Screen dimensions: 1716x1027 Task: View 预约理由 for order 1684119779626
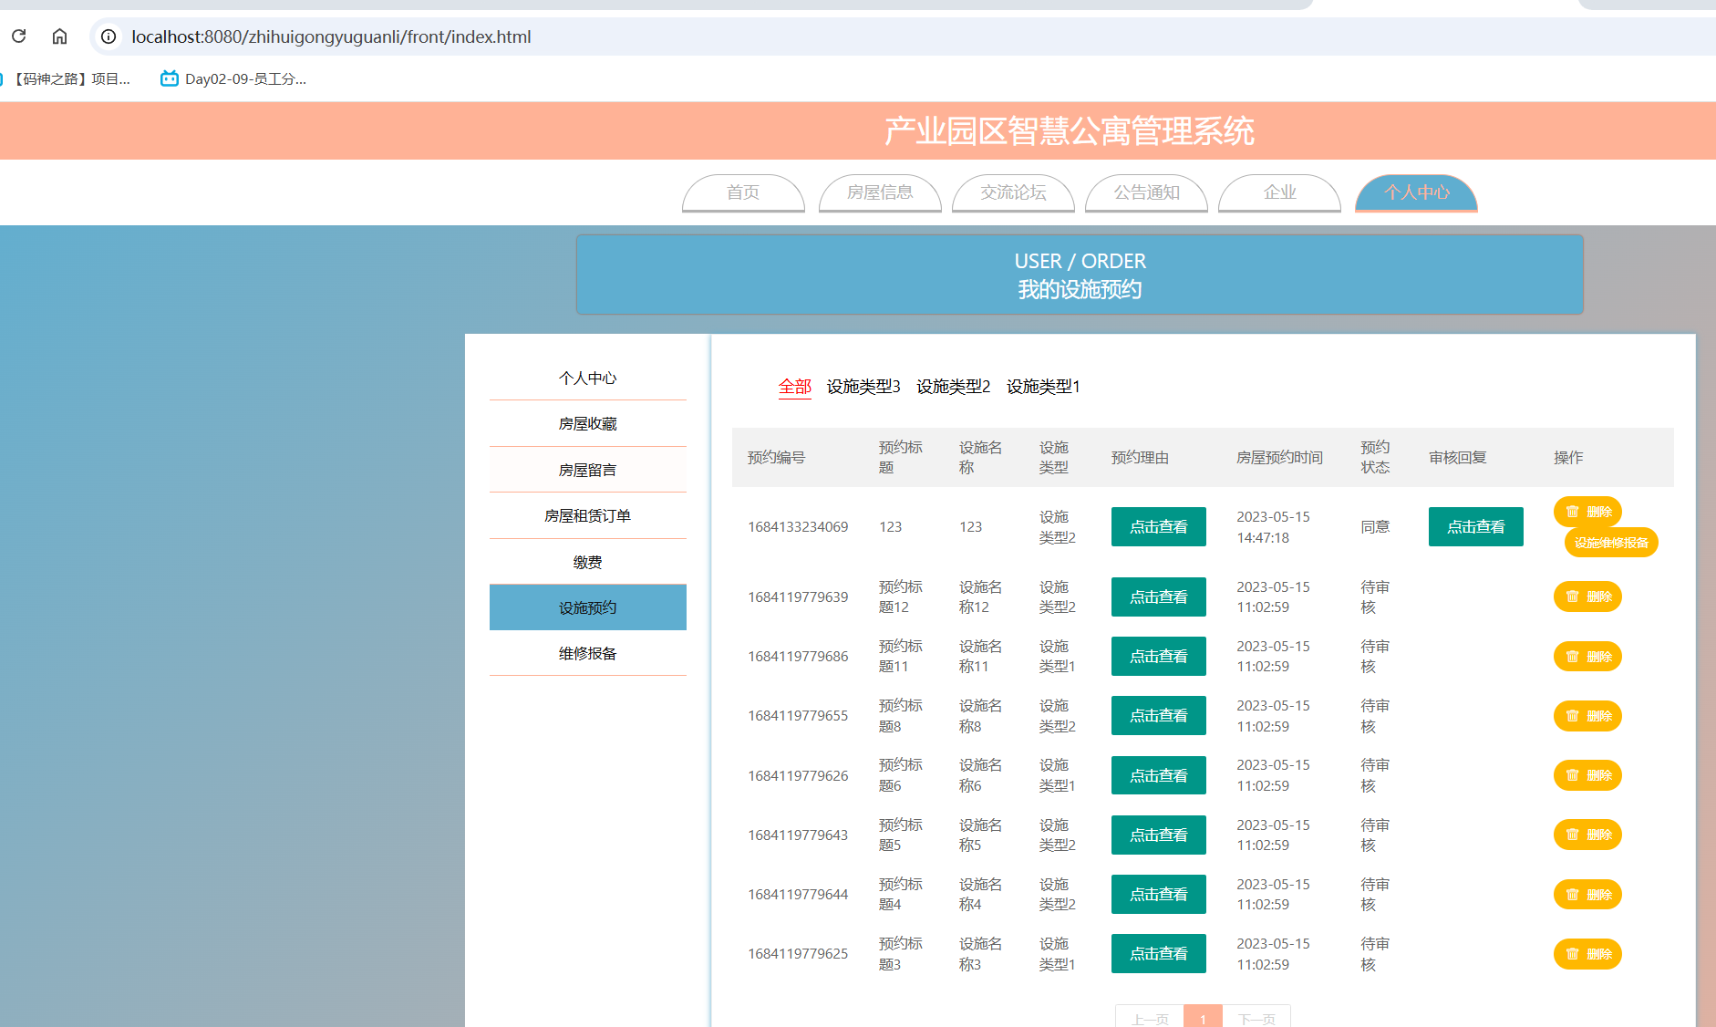[1159, 776]
